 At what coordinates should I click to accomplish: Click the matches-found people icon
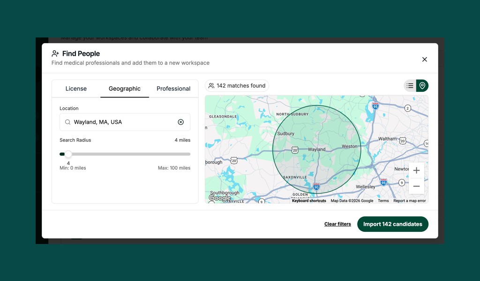[x=212, y=85]
